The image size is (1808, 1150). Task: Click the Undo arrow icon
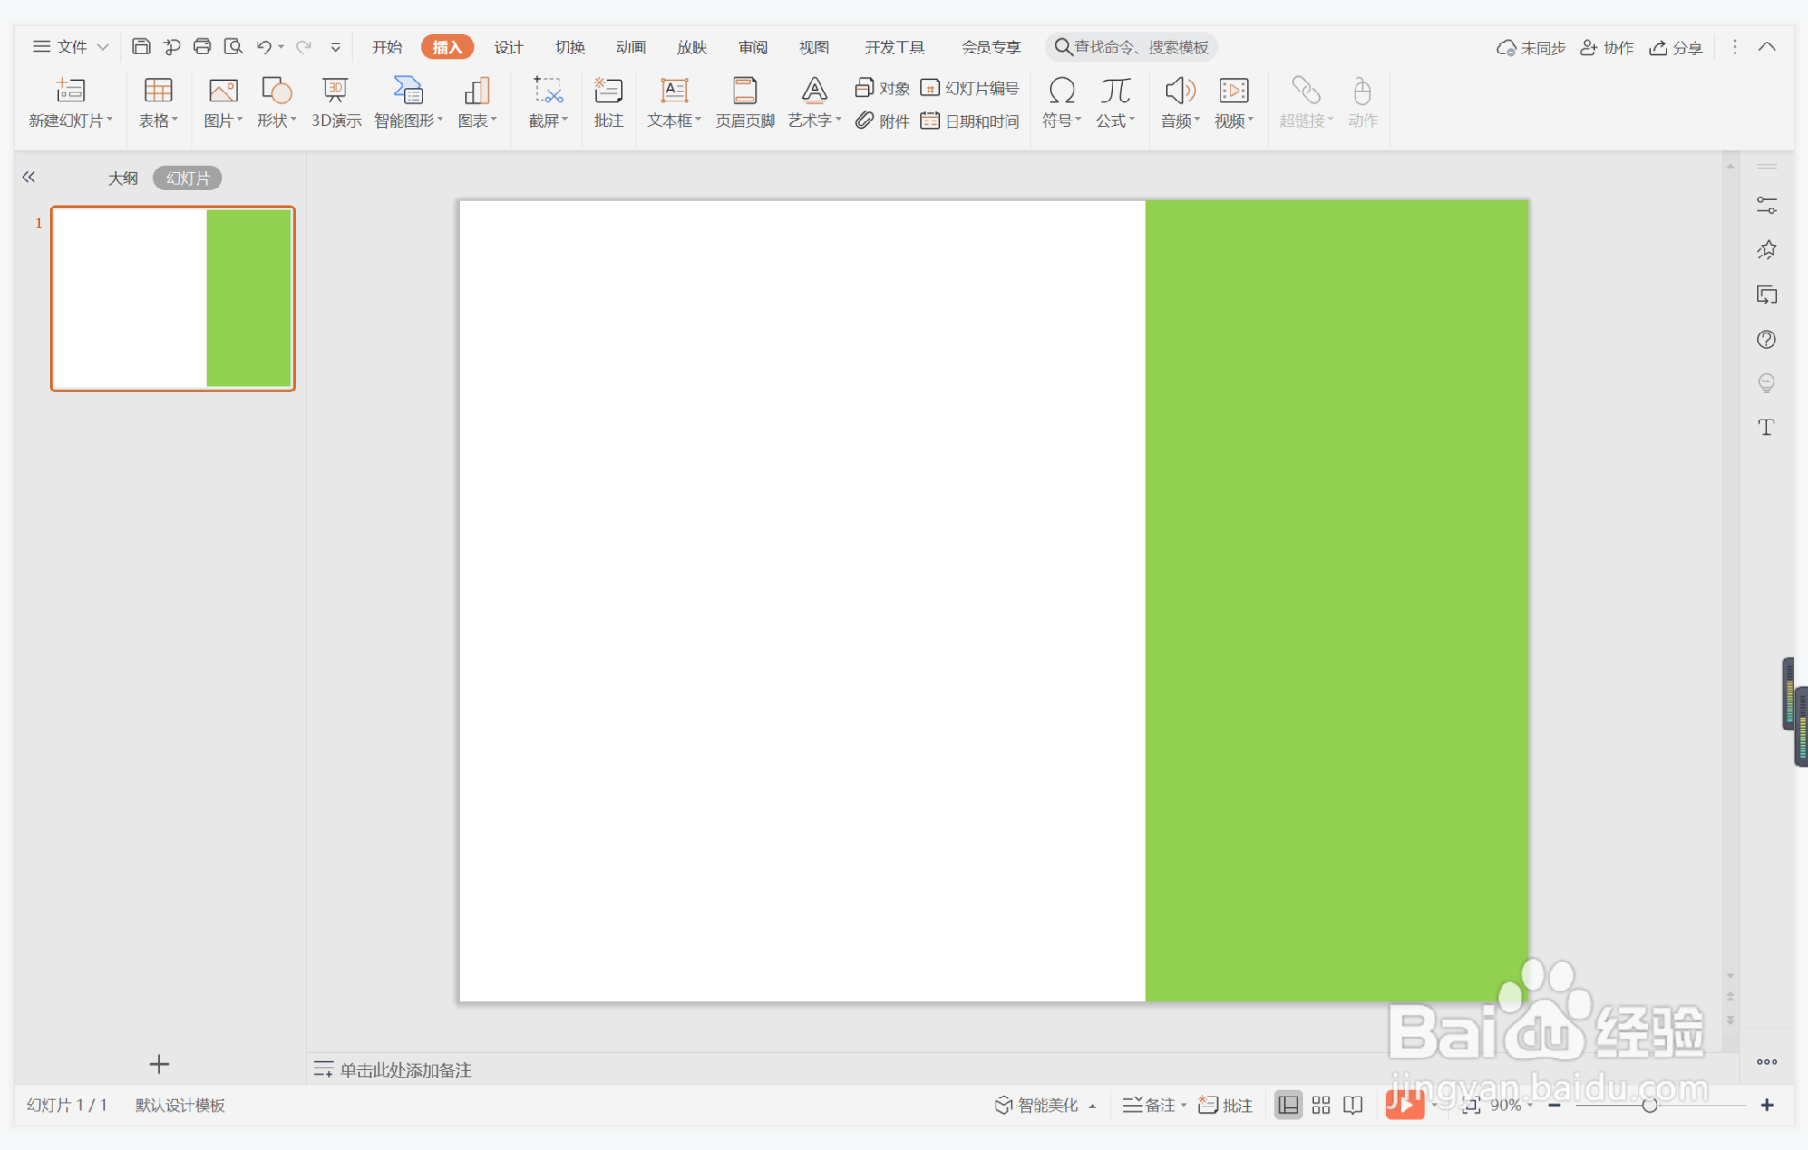[x=264, y=46]
